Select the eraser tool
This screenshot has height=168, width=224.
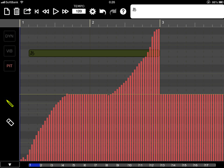(x=10, y=122)
